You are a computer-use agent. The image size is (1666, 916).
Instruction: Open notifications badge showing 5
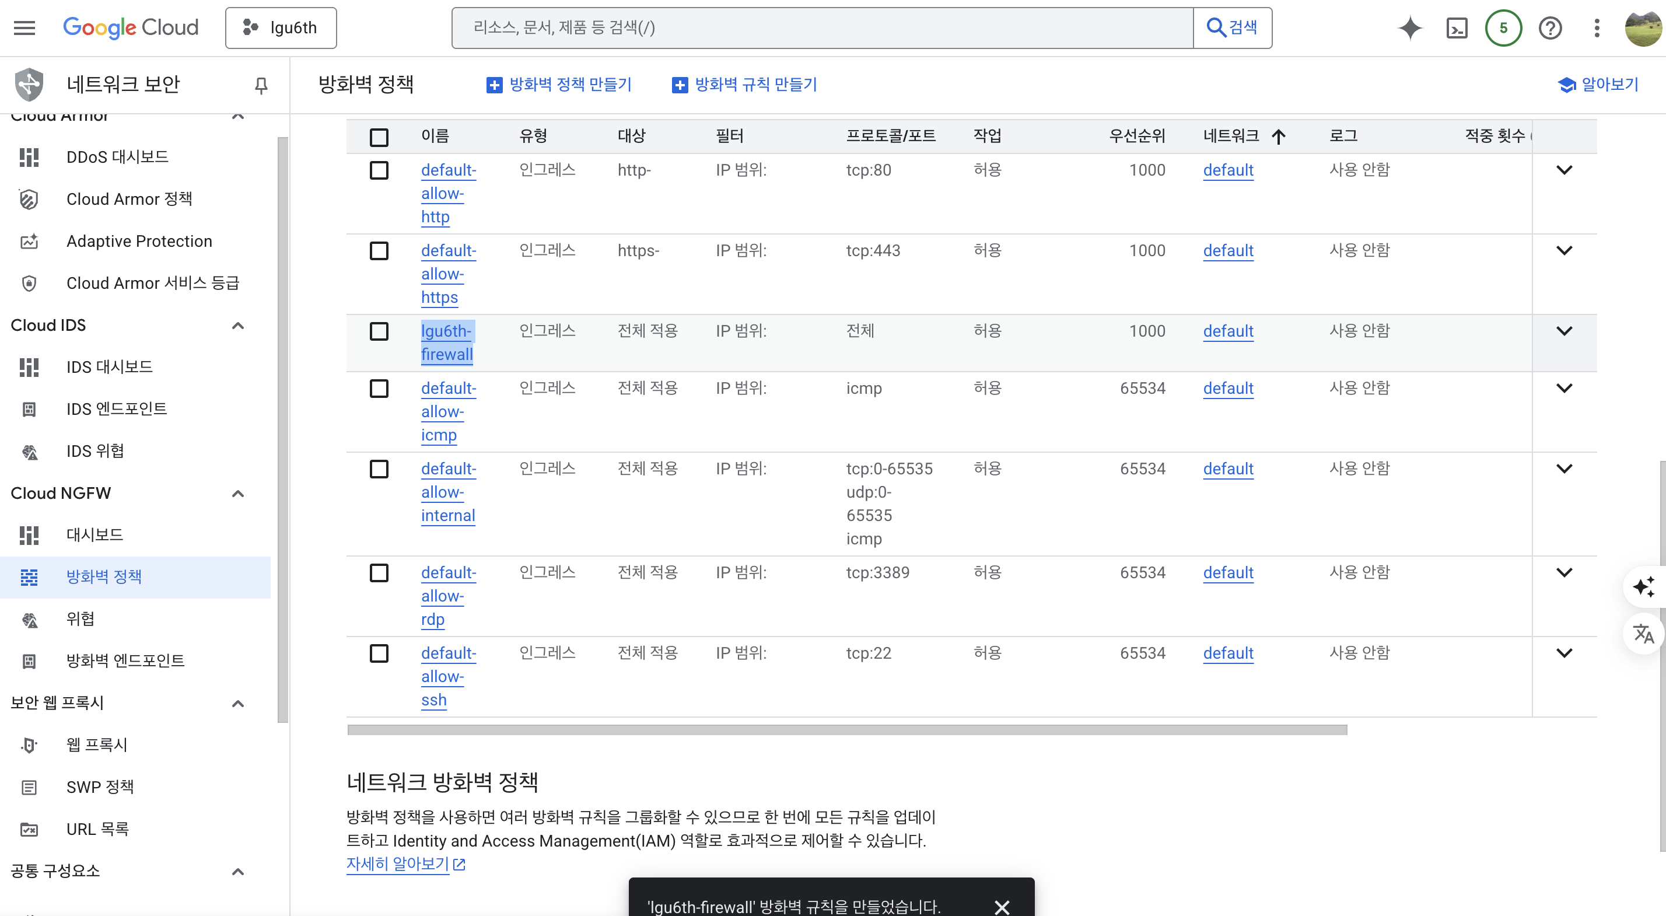tap(1503, 28)
